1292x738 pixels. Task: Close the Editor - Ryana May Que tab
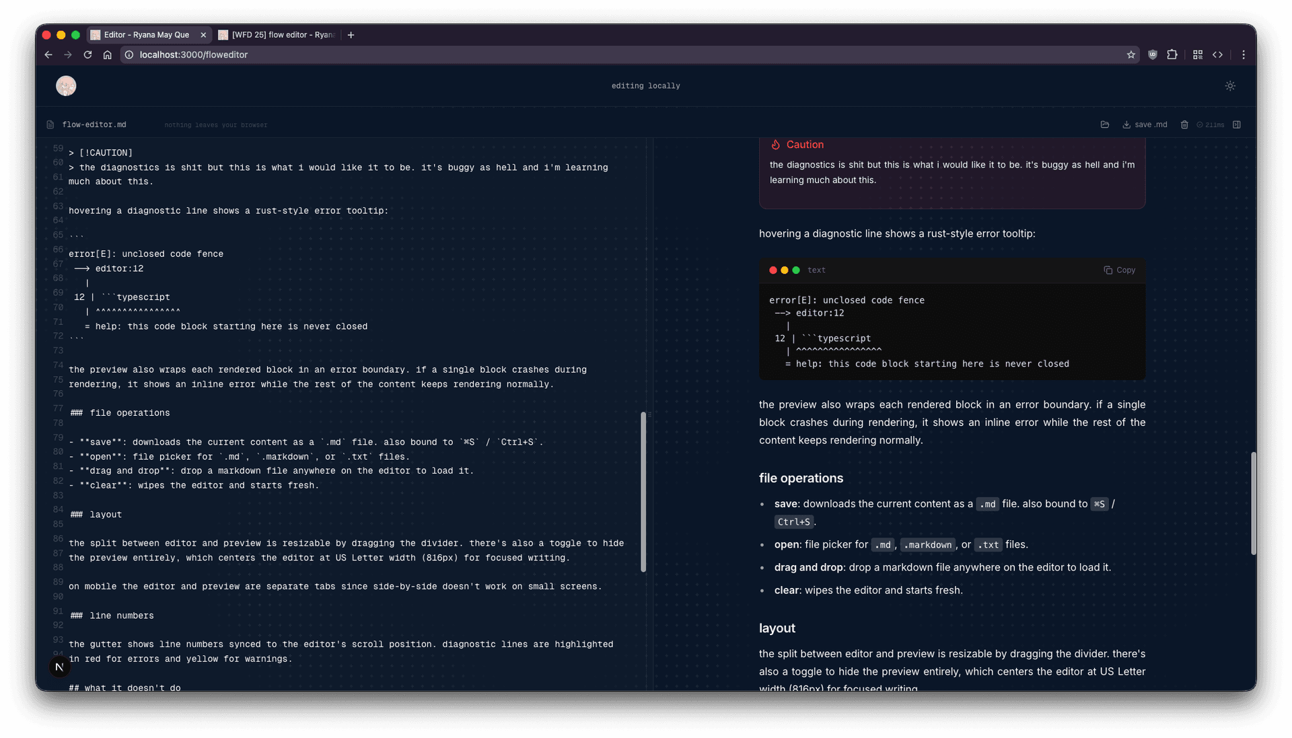pyautogui.click(x=203, y=35)
